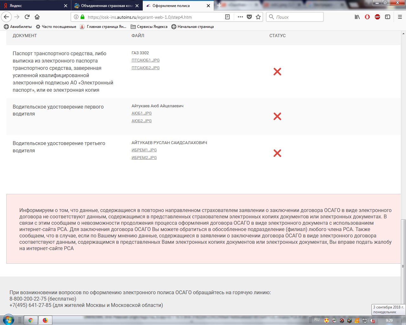Open the Library bookmarks and history icon
This screenshot has height=325, width=406.
click(x=357, y=17)
